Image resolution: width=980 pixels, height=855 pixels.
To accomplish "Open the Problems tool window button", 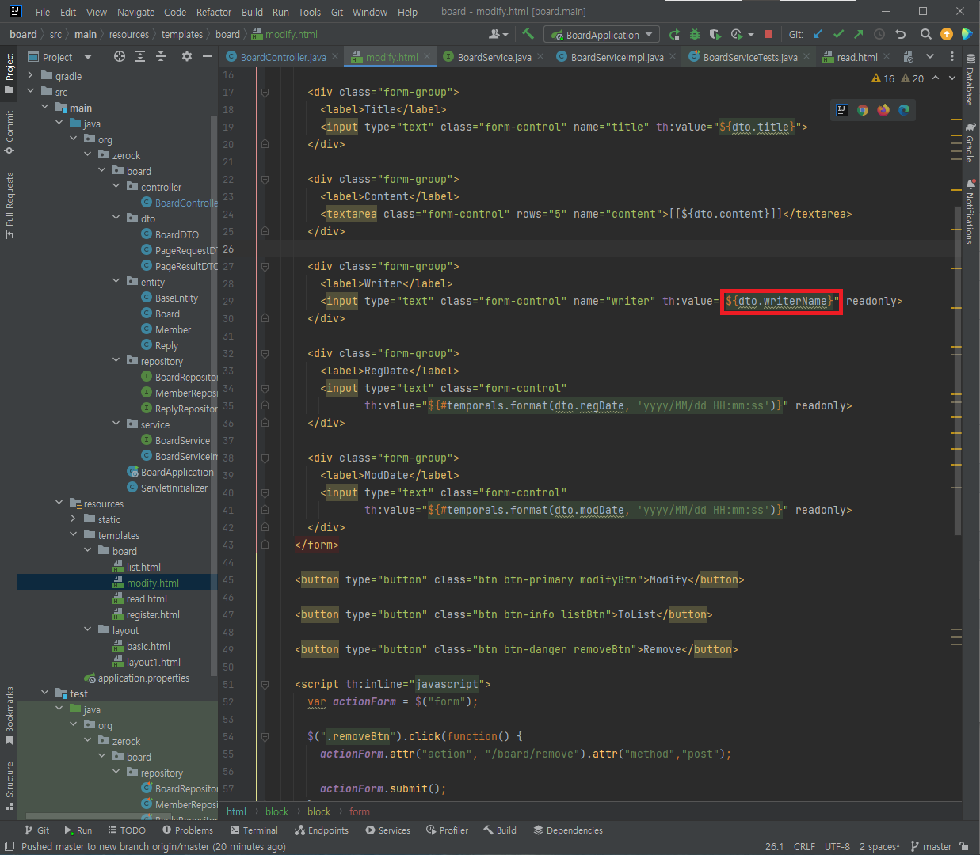I will (188, 830).
